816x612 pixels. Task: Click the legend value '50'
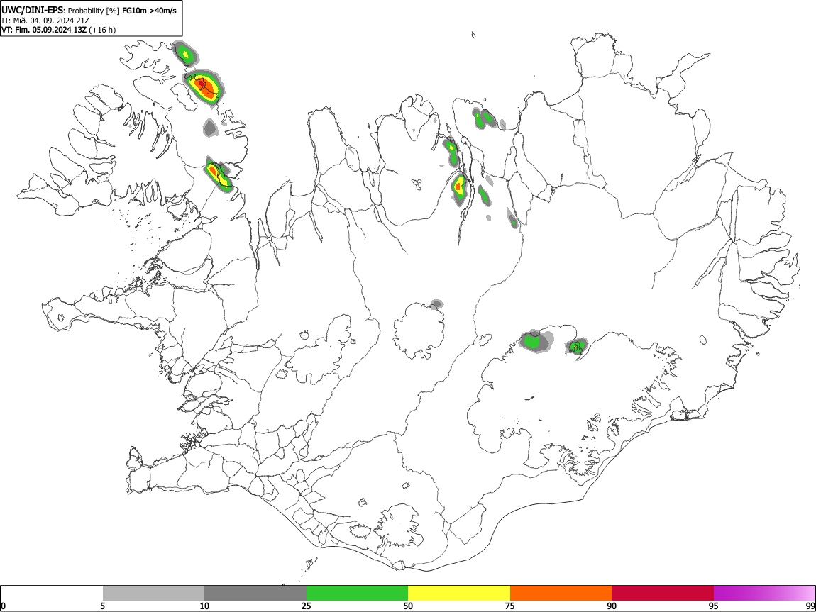coord(408,606)
